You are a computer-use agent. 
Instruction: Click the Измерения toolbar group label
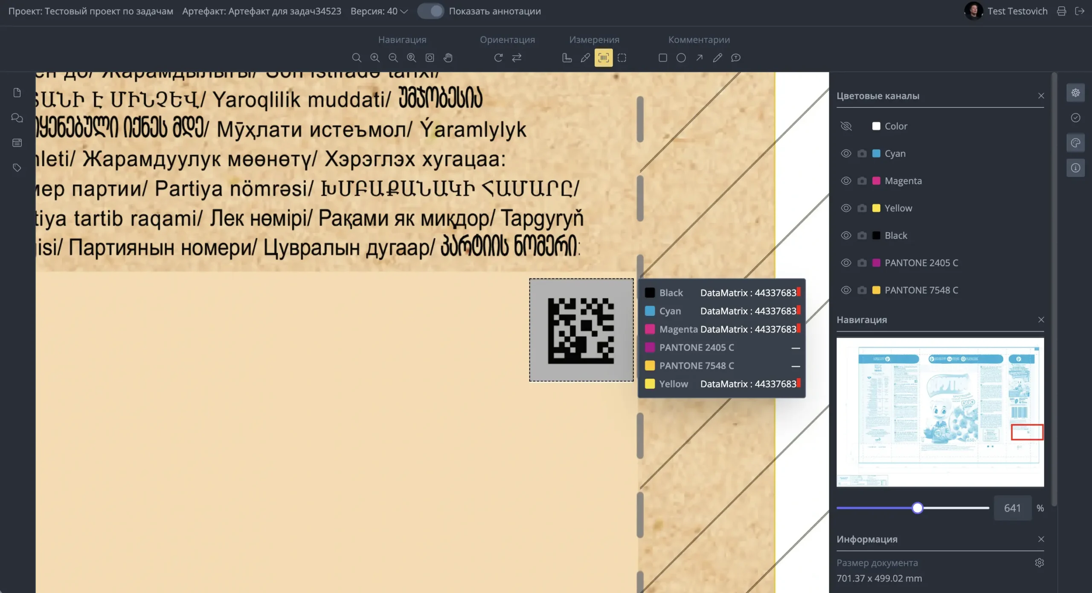(x=594, y=40)
